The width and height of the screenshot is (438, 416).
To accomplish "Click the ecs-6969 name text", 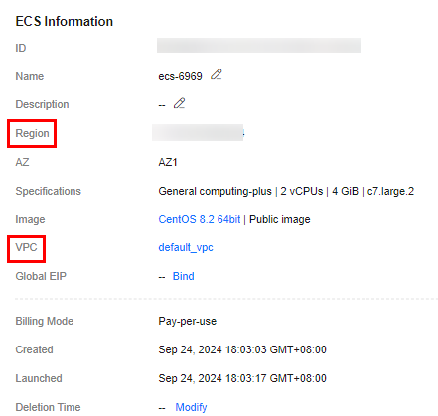I will pos(180,76).
